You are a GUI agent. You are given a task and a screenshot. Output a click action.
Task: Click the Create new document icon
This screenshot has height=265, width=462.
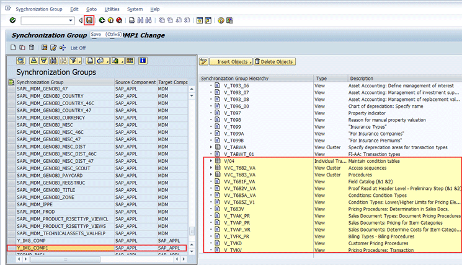tap(14, 48)
